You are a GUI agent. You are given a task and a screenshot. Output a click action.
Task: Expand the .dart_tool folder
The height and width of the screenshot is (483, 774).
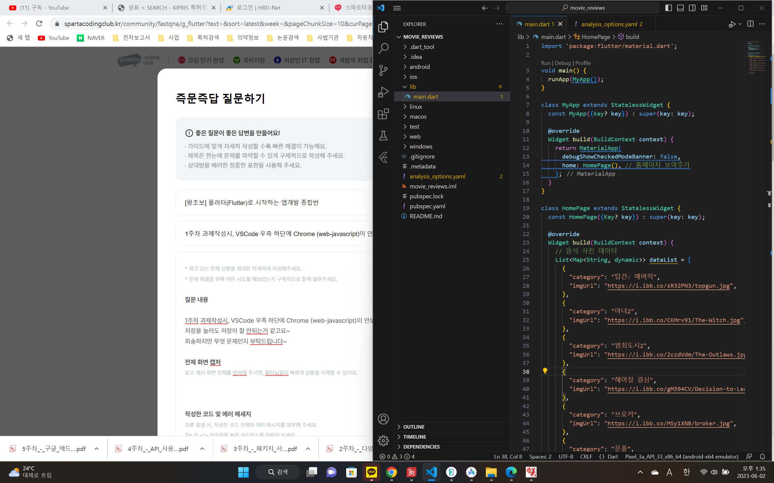coord(452,47)
